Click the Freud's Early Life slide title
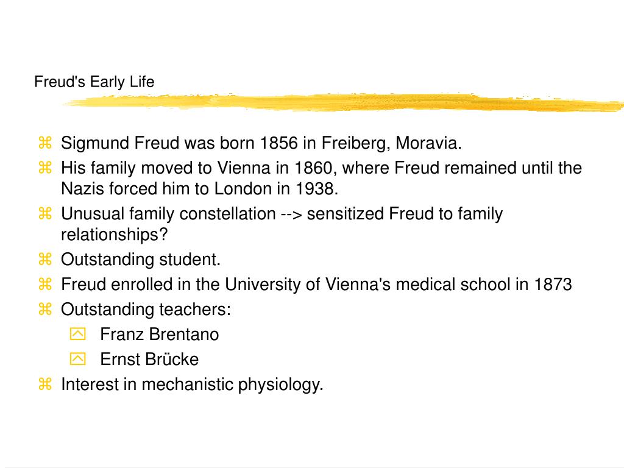 coord(94,82)
